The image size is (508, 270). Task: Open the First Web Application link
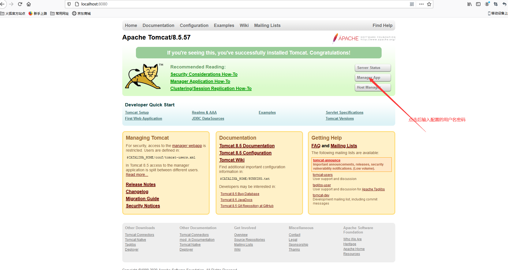144,118
